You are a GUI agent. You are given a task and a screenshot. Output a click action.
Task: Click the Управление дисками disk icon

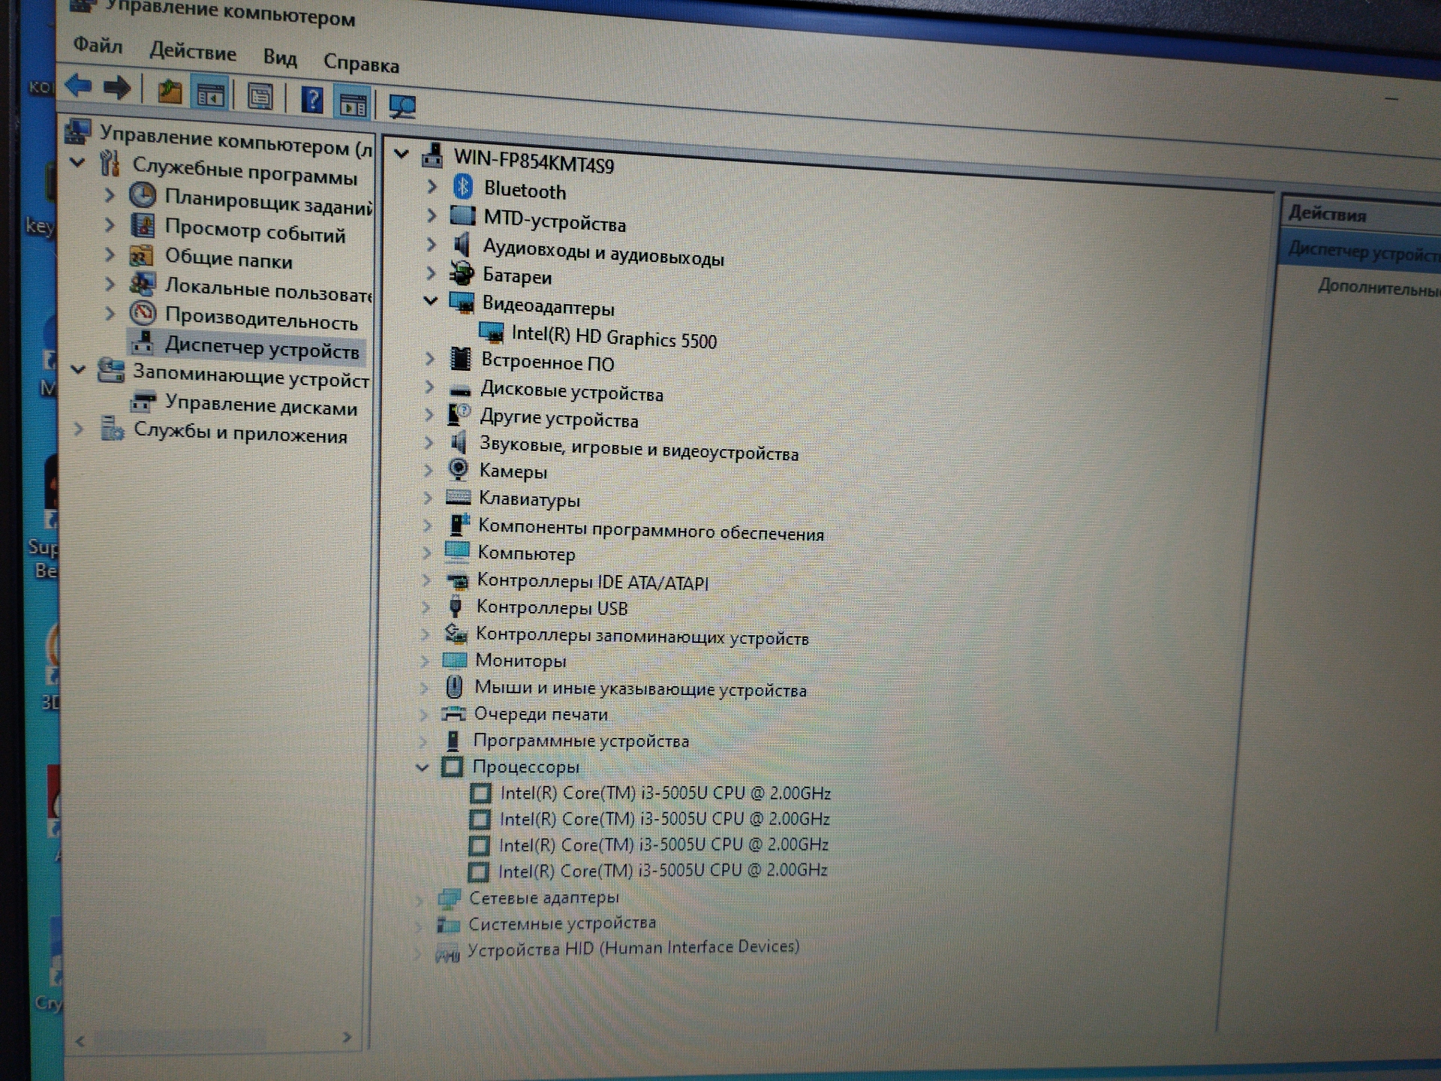tap(143, 402)
